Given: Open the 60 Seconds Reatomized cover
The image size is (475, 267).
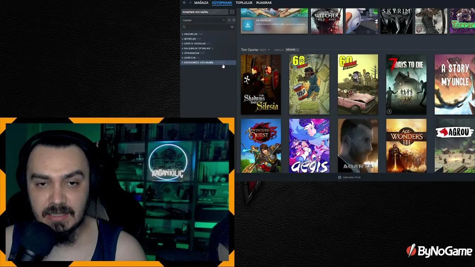Looking at the screenshot, I should 358,85.
